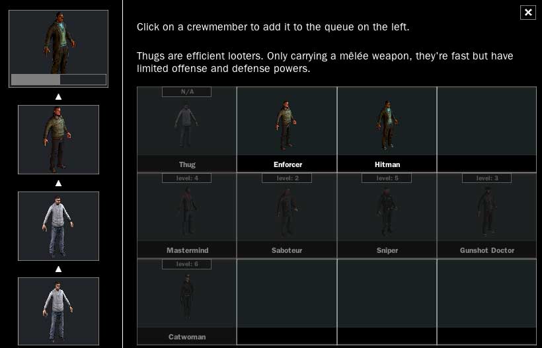The image size is (542, 348).
Task: Select the locked Saboteur tile
Action: 287,215
